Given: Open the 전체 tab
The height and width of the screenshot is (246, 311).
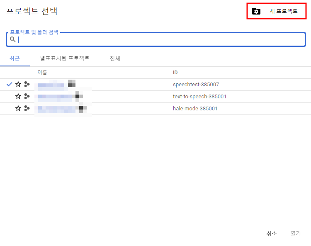Looking at the screenshot, I should (x=115, y=58).
